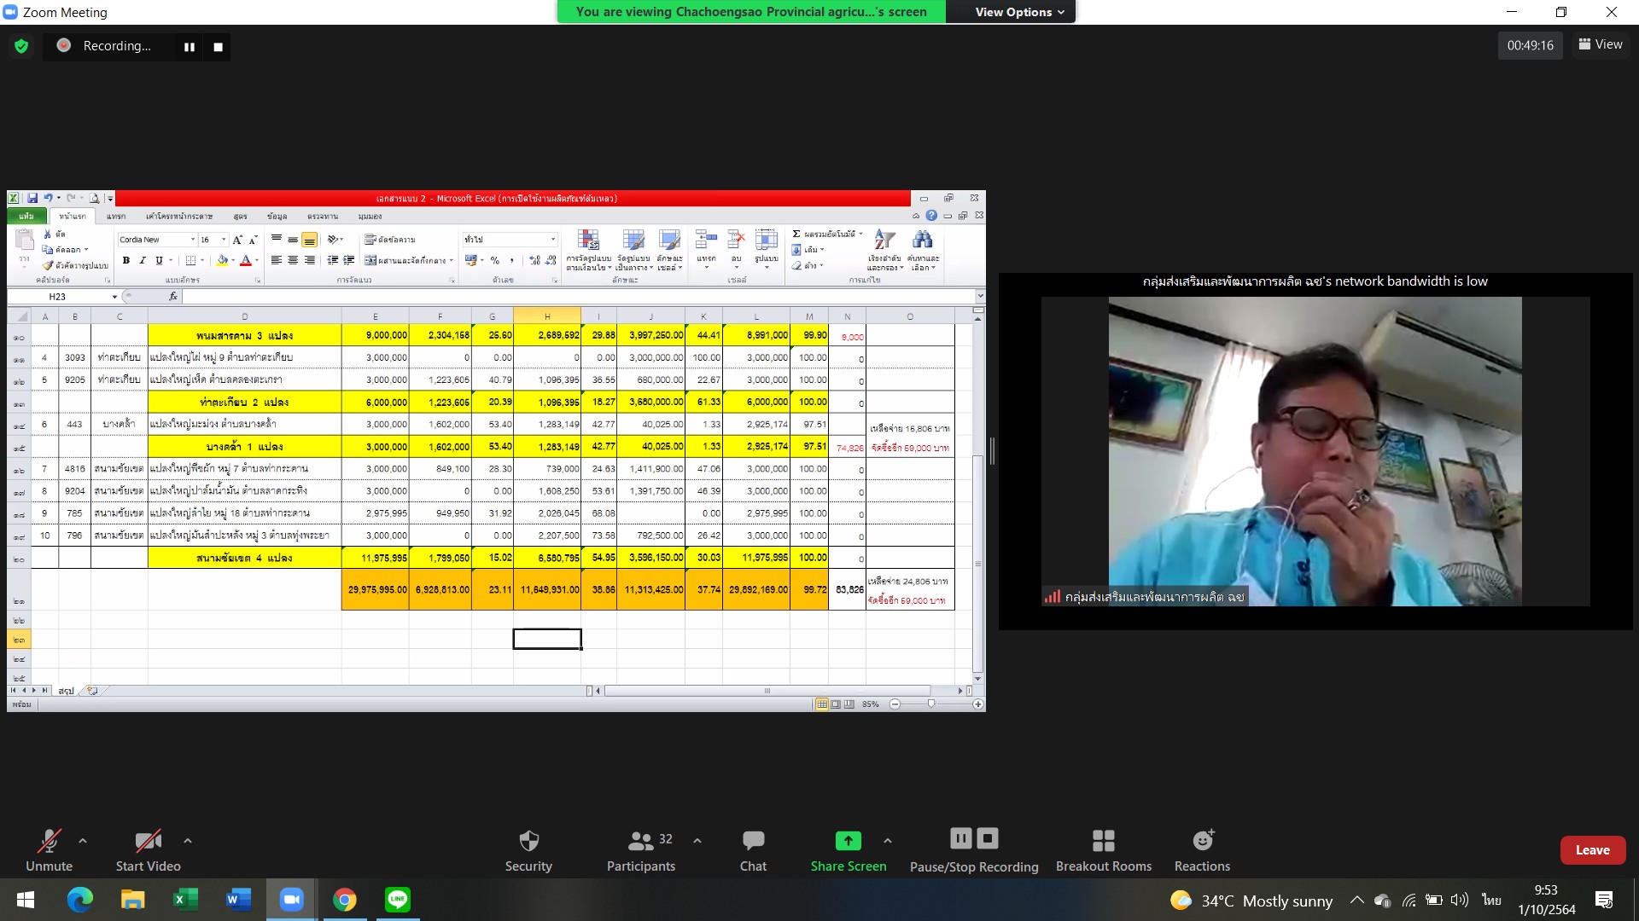1639x921 pixels.
Task: Open the Windows notification center
Action: [x=1603, y=900]
